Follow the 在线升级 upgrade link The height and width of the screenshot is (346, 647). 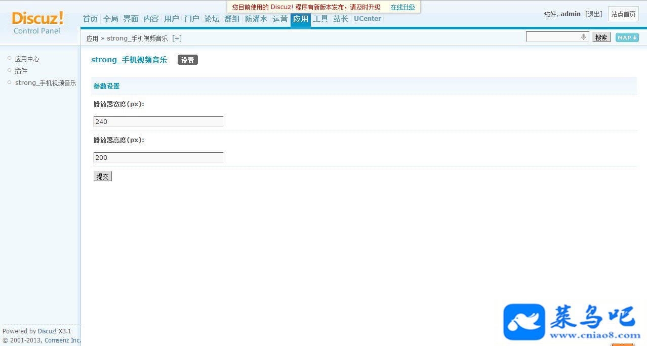click(402, 7)
